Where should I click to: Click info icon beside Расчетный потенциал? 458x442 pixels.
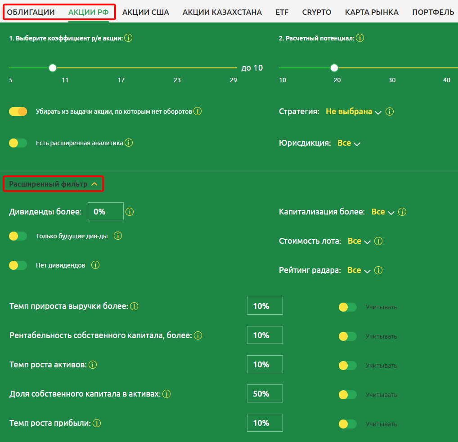coord(360,38)
